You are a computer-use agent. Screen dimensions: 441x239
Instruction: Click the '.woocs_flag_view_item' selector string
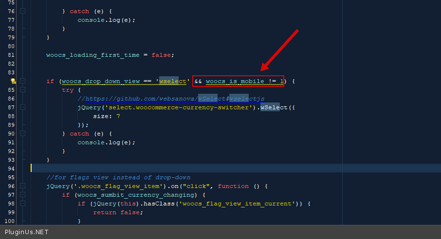[x=118, y=186]
